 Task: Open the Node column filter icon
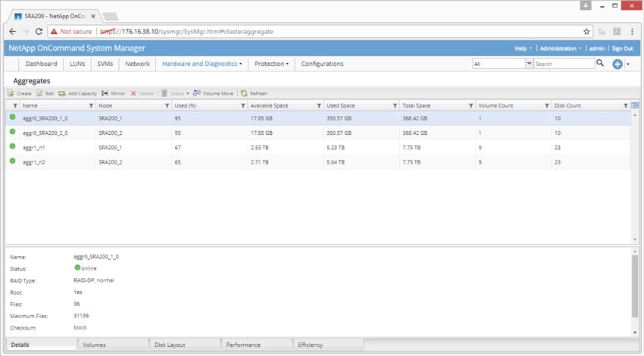click(x=167, y=105)
